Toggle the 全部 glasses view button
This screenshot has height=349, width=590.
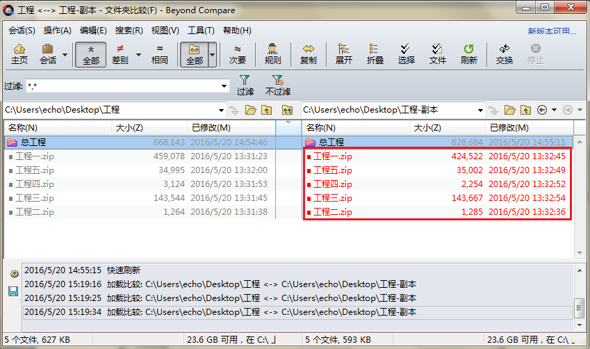tap(194, 55)
